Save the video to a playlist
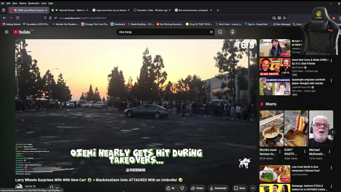The image size is (341, 192). (239, 188)
